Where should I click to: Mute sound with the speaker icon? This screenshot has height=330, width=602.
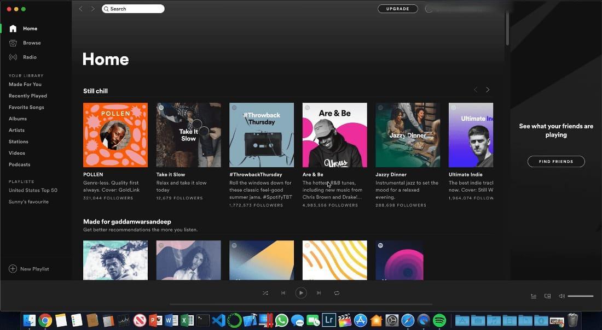coord(562,296)
